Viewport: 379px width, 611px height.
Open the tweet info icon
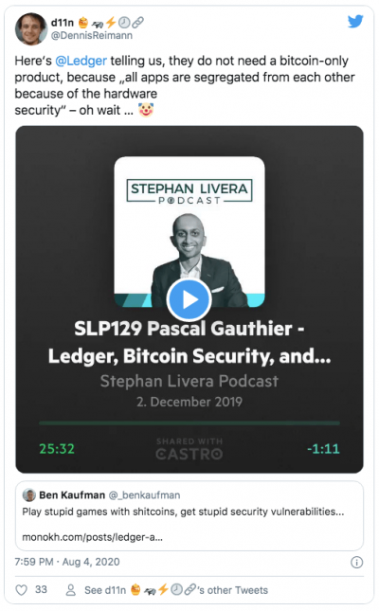pos(356,562)
